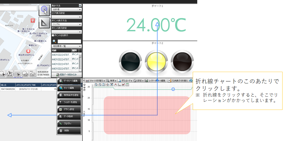Screen dimensions: 283x141
Task: Enable the ポイント名を表示 checkbox
Action: [x=53, y=35]
